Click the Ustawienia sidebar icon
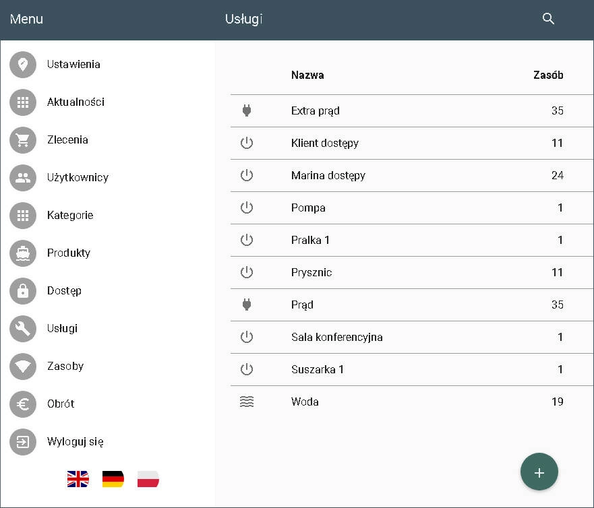594x508 pixels. [x=23, y=65]
